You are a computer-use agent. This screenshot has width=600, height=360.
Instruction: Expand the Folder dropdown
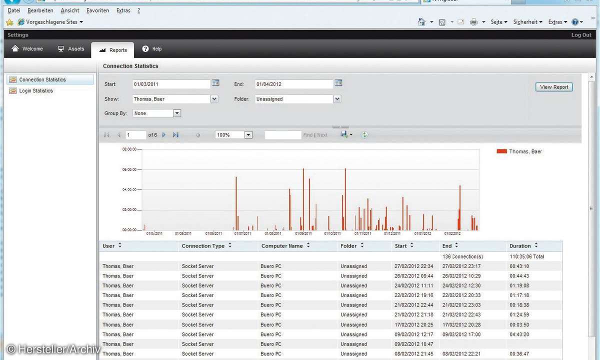pos(337,99)
